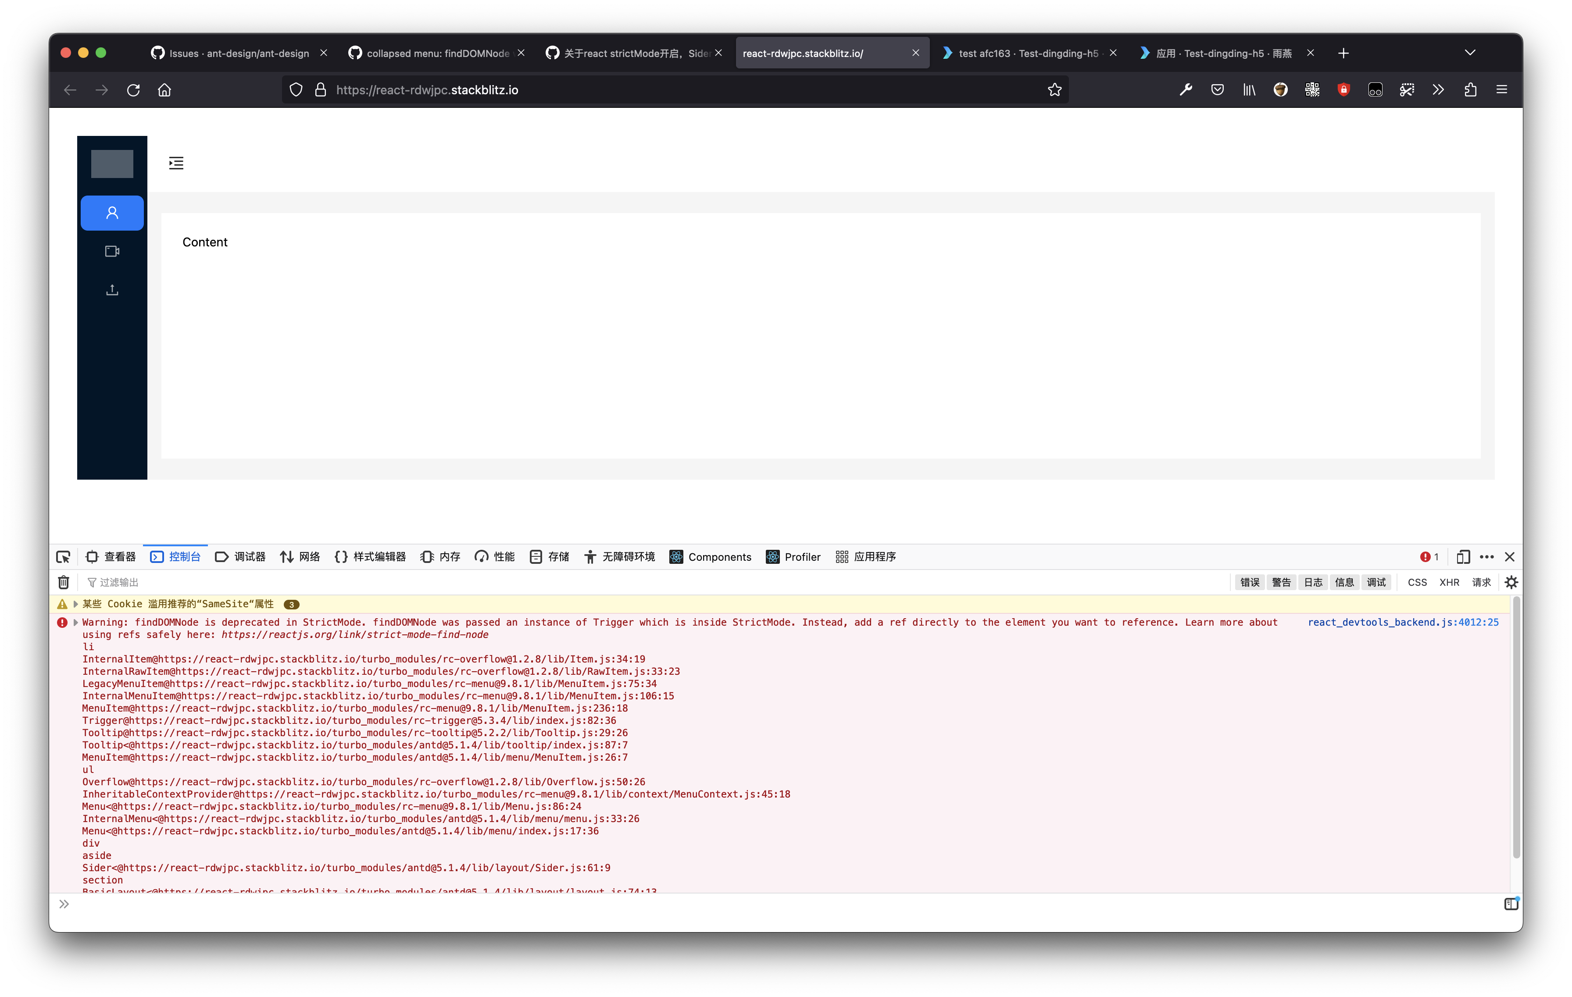Image resolution: width=1572 pixels, height=997 pixels.
Task: Open the browser tab list dropdown
Action: [1470, 52]
